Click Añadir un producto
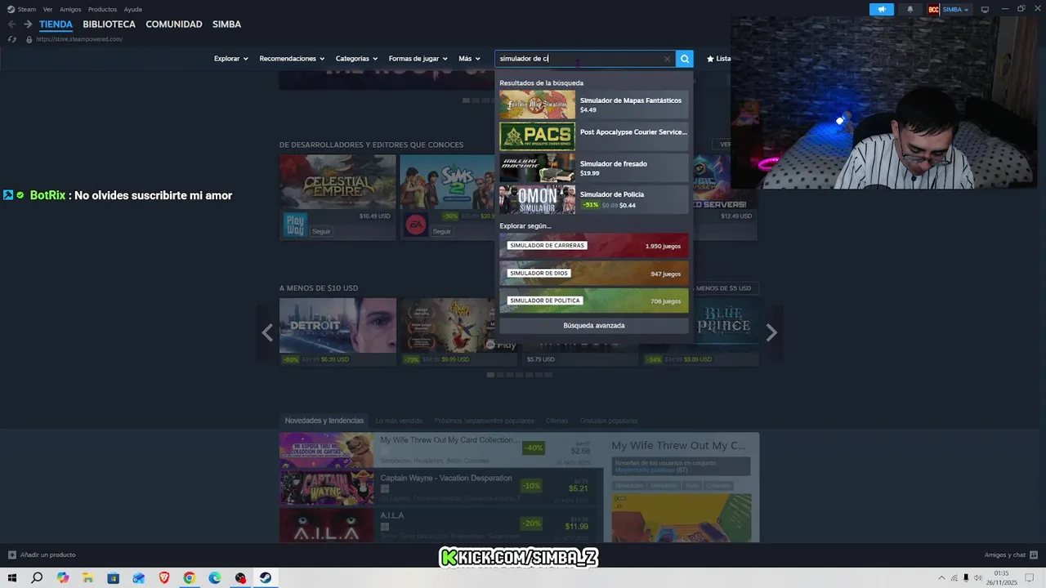This screenshot has height=588, width=1046. coord(42,555)
